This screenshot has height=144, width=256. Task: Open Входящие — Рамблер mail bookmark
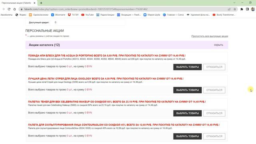pyautogui.click(x=129, y=15)
